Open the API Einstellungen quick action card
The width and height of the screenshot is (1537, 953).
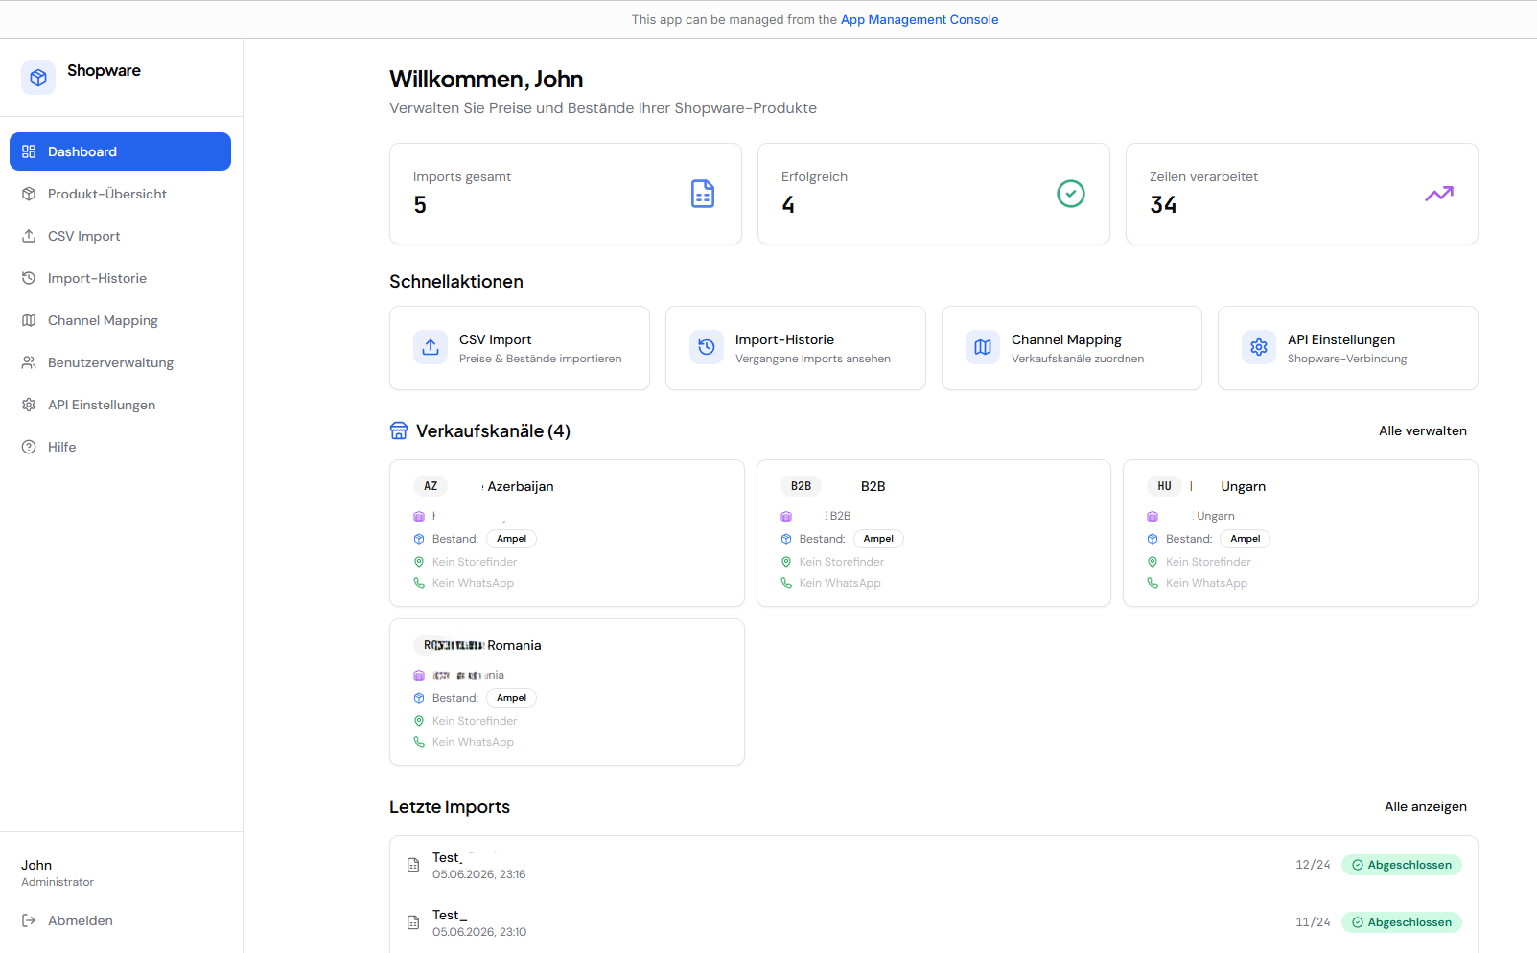[1348, 348]
